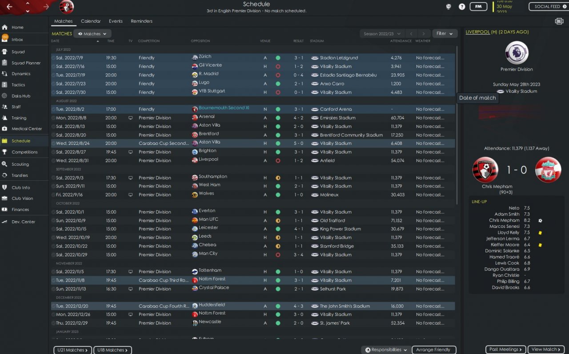Image resolution: width=569 pixels, height=354 pixels.
Task: Click the schedule list vertical scrollbar
Action: point(457,124)
